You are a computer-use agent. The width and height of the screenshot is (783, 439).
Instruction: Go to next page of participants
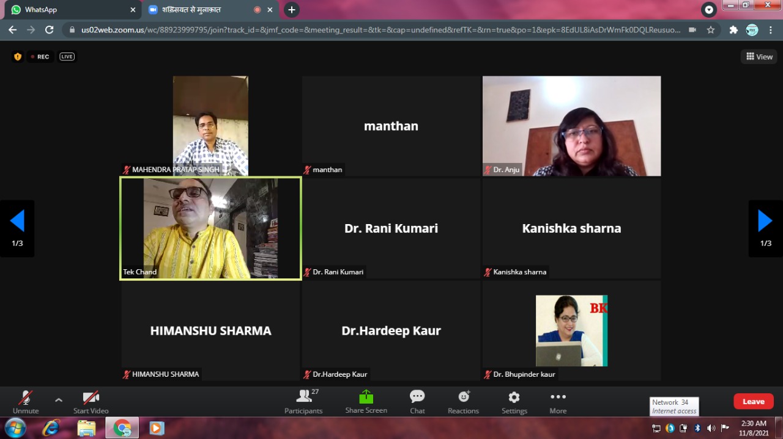coord(765,221)
